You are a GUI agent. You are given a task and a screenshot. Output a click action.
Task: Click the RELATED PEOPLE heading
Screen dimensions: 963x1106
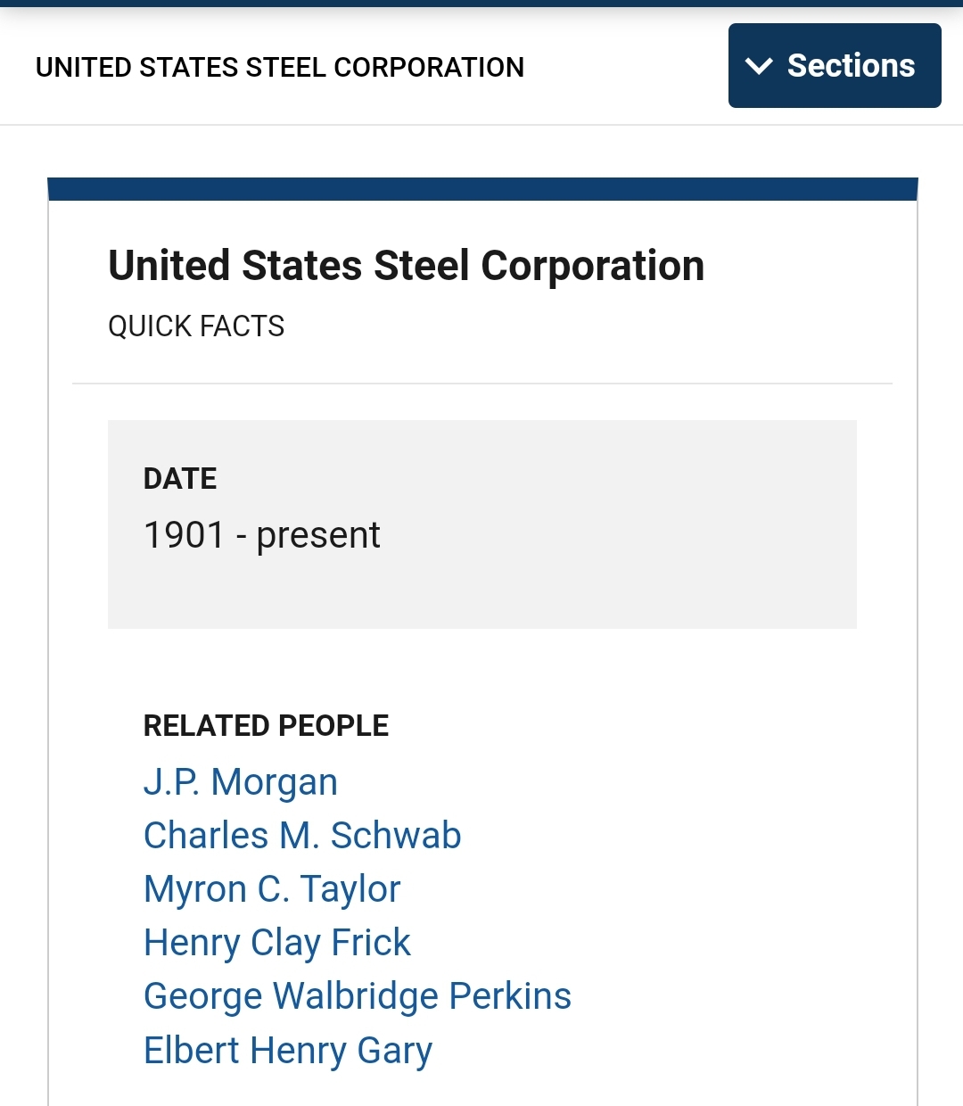click(x=266, y=726)
